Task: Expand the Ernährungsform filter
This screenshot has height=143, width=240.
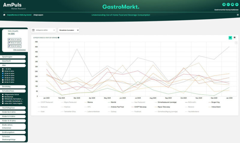Action: (13, 132)
